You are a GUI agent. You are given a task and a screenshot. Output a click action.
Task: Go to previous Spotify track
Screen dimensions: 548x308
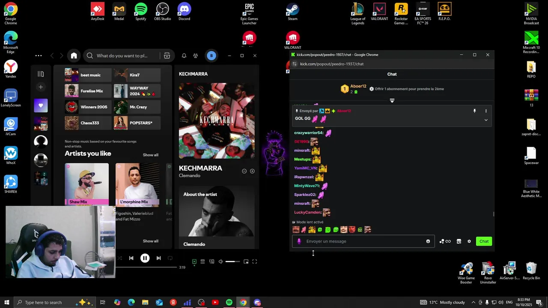pos(131,258)
